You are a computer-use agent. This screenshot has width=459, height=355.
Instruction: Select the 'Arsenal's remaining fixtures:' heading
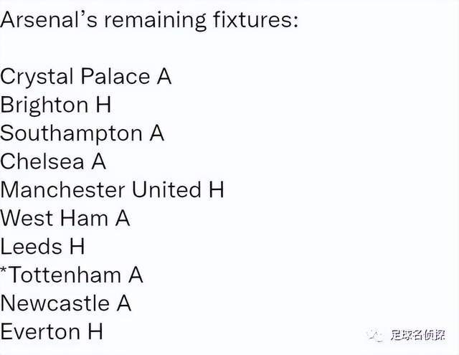pos(149,20)
